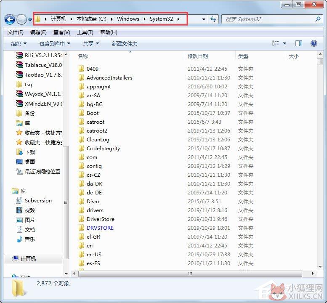The height and width of the screenshot is (303, 327).
Task: Open the 文件(F) menu
Action: (15, 32)
